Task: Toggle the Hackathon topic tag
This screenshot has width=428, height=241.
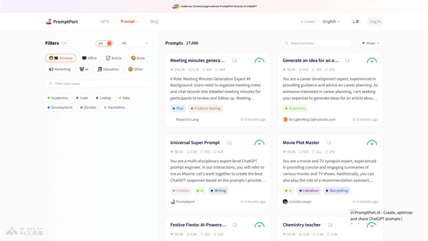Action: 114,107
